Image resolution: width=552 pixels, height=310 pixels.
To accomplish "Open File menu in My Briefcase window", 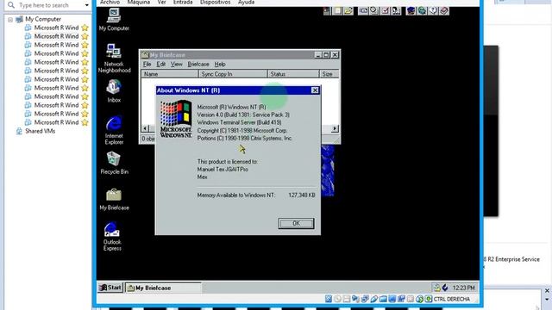I will pos(147,65).
